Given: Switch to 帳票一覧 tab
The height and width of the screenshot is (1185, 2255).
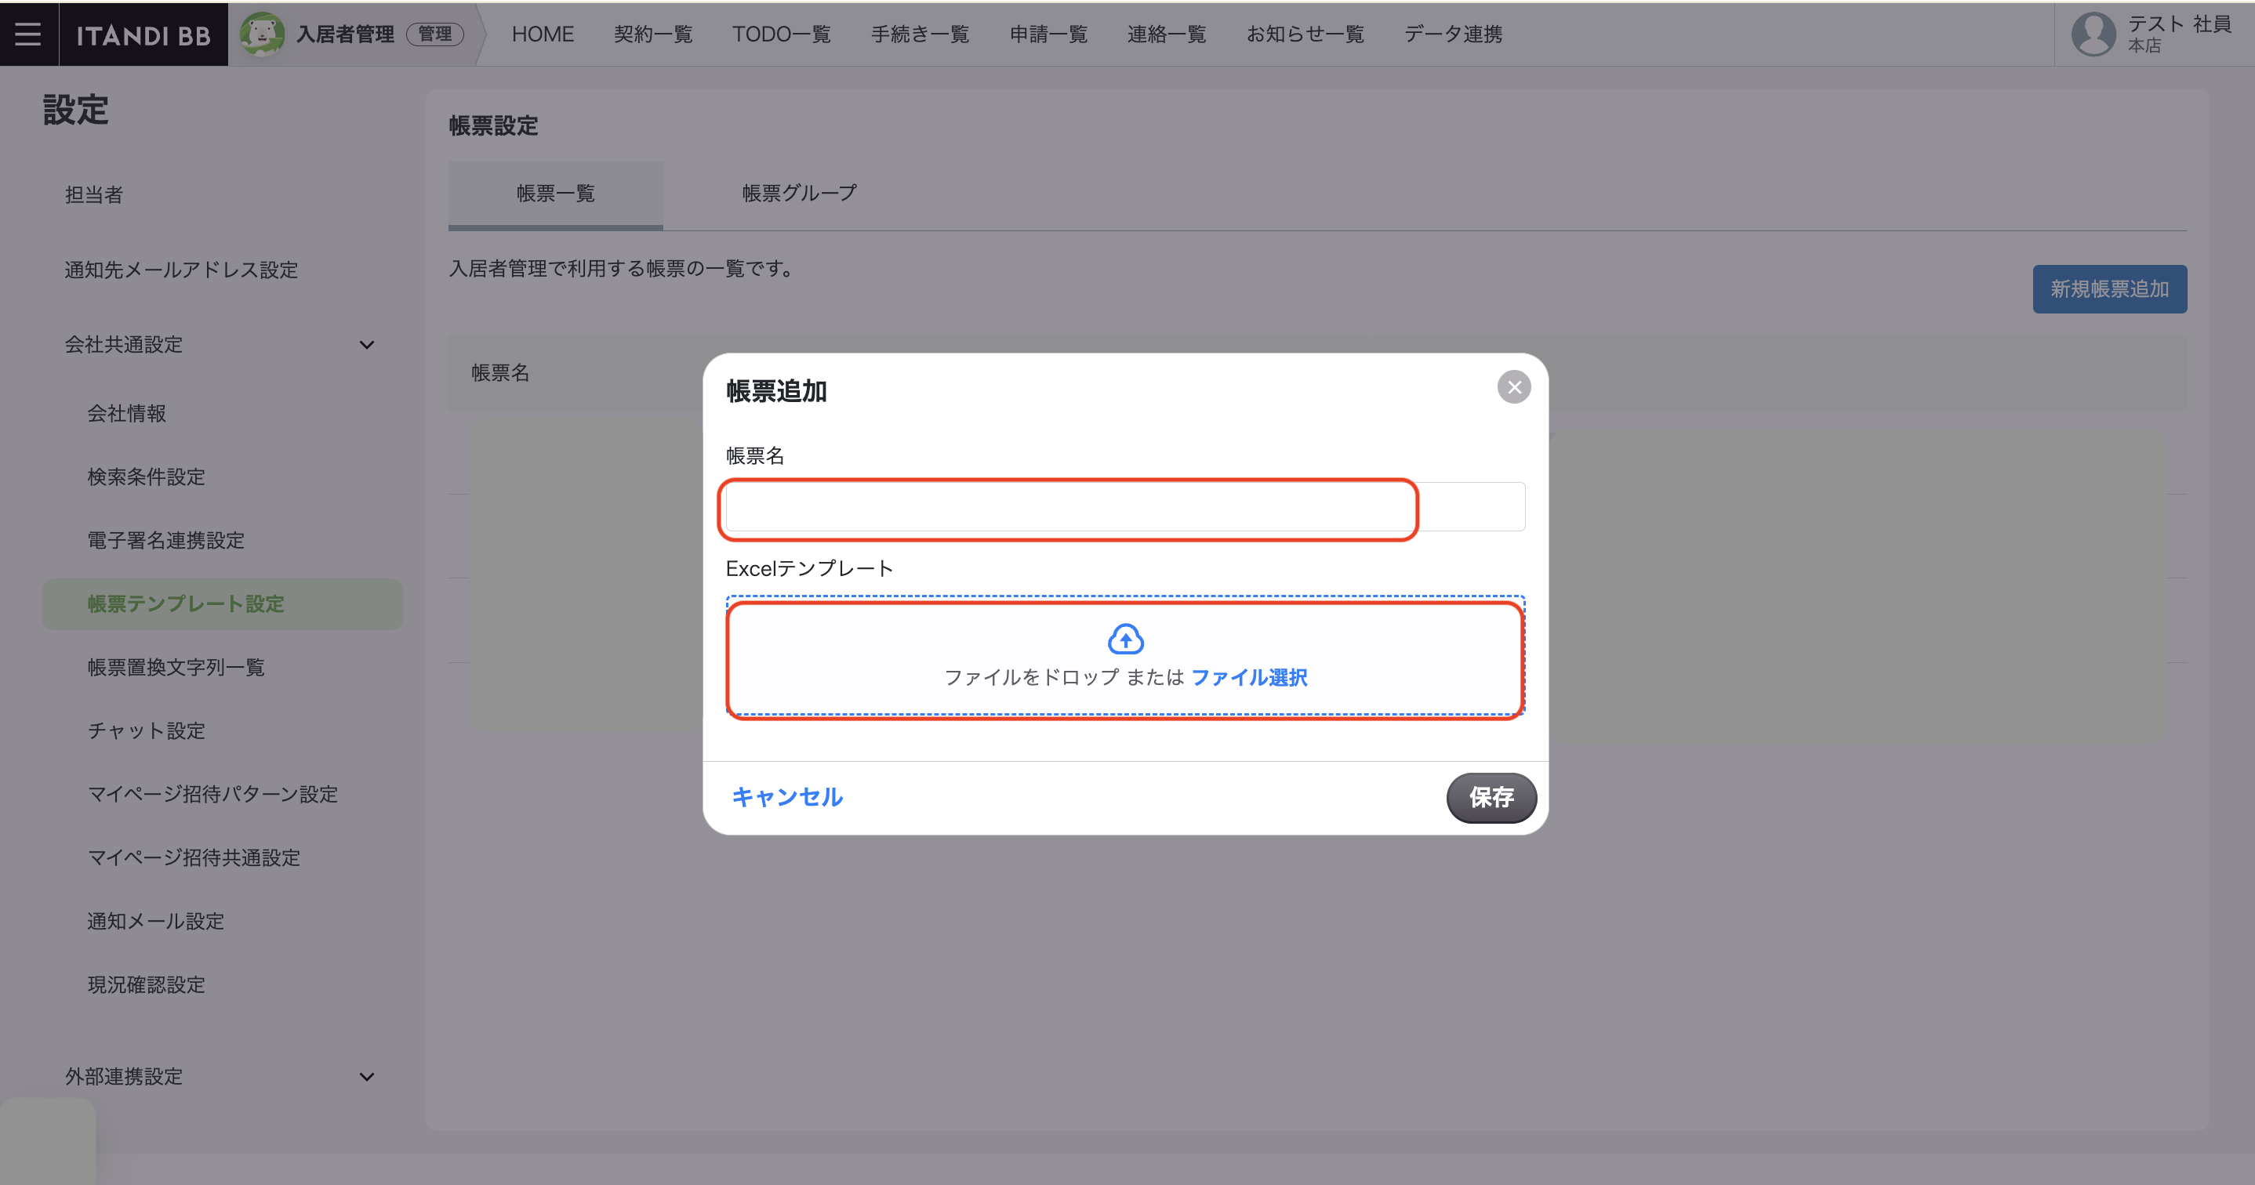Looking at the screenshot, I should tap(556, 194).
